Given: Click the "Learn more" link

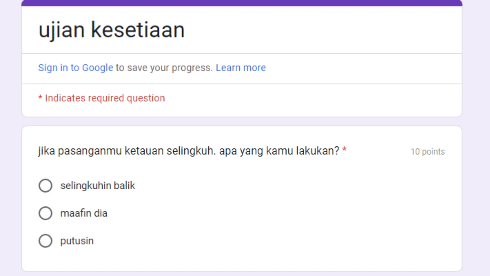Looking at the screenshot, I should tap(241, 68).
